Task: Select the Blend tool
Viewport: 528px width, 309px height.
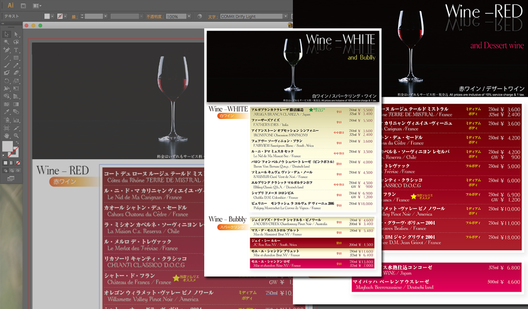Action: [x=16, y=112]
